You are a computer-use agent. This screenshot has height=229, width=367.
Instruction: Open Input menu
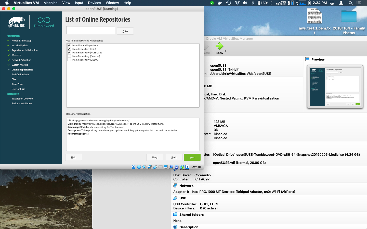coord(79,3)
